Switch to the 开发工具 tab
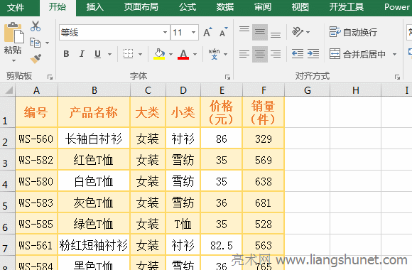The image size is (412, 270). click(x=347, y=7)
